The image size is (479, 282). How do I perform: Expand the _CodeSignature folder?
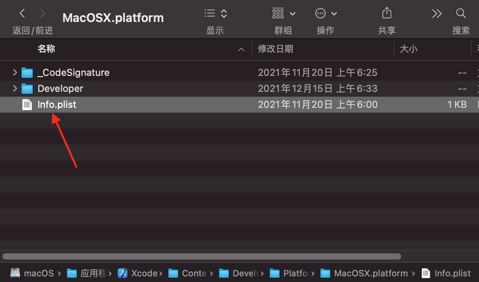15,72
